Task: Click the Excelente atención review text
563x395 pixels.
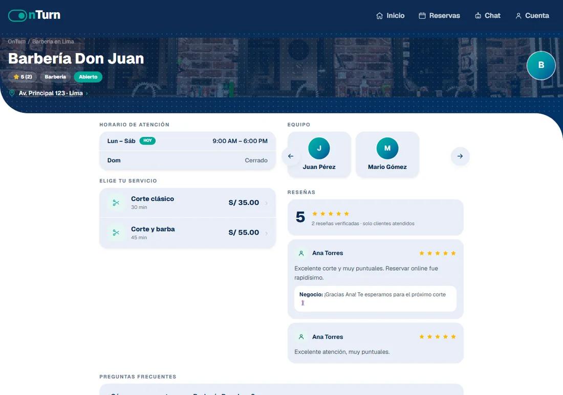Action: pos(342,352)
